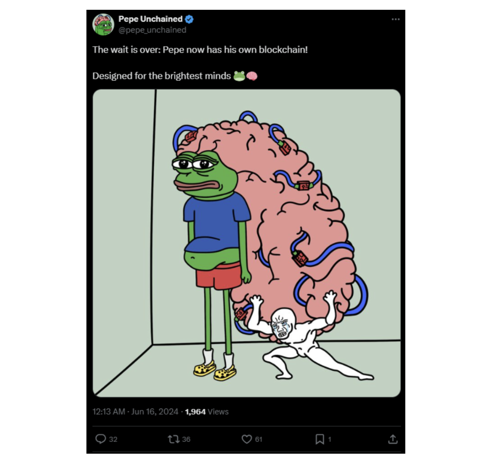Click the share upload arrow icon
Screen dimensions: 501x454
click(392, 439)
